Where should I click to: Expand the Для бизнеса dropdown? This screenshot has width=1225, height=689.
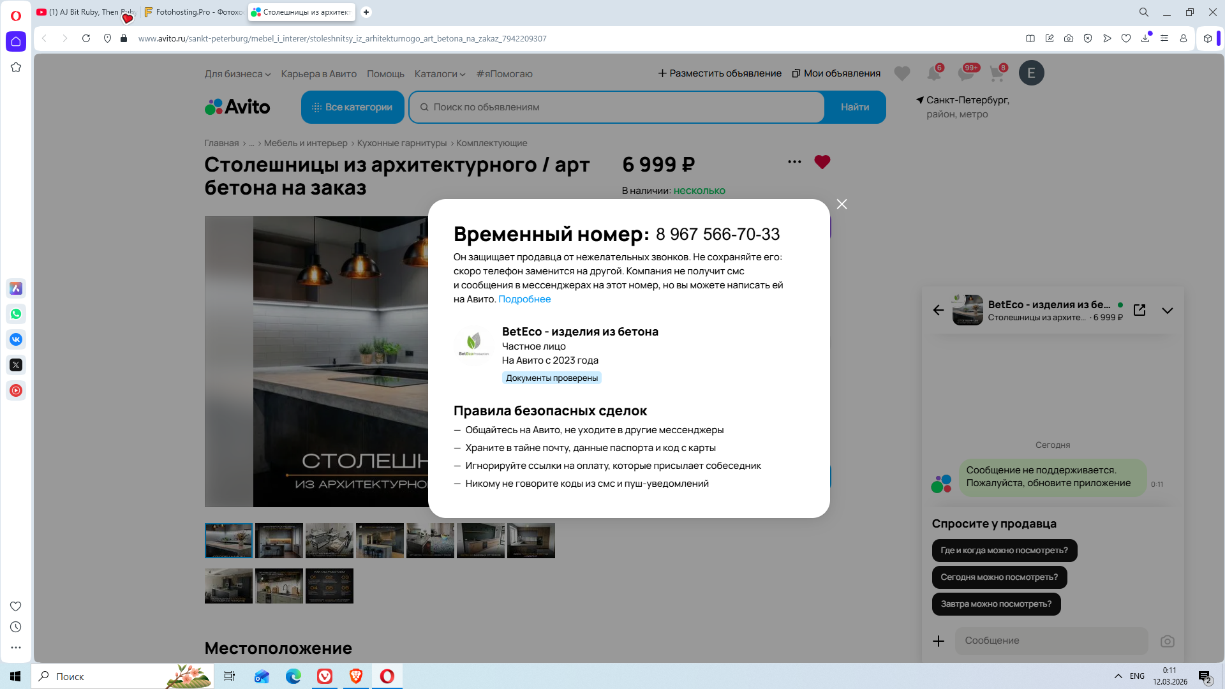tap(237, 74)
